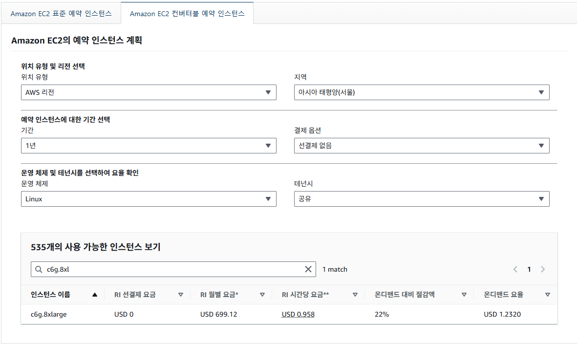
Task: Sort by RI 선결제 요금 column arrow
Action: 181,295
